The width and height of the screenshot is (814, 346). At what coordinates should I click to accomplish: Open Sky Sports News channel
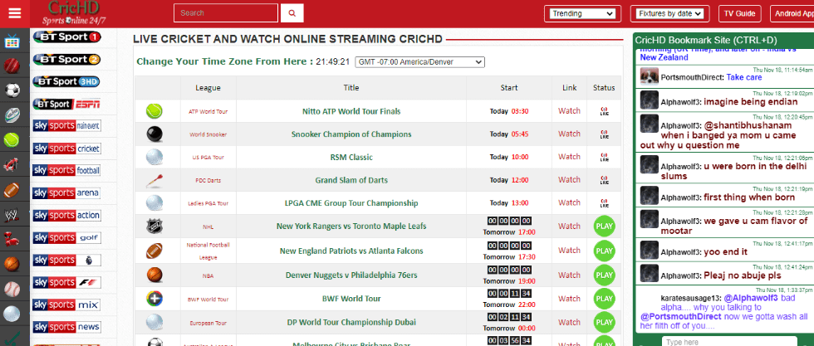[x=67, y=327]
